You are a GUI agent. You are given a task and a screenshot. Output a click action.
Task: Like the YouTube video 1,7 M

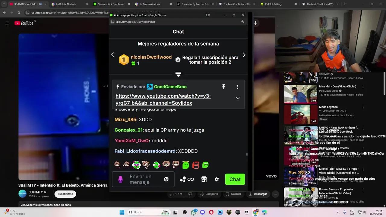(176, 194)
